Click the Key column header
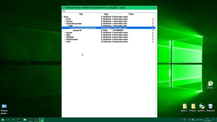The height and width of the screenshot is (122, 217). tap(81, 14)
